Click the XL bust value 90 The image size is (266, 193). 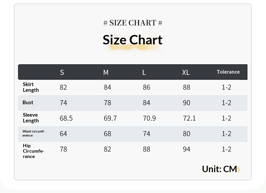click(187, 103)
